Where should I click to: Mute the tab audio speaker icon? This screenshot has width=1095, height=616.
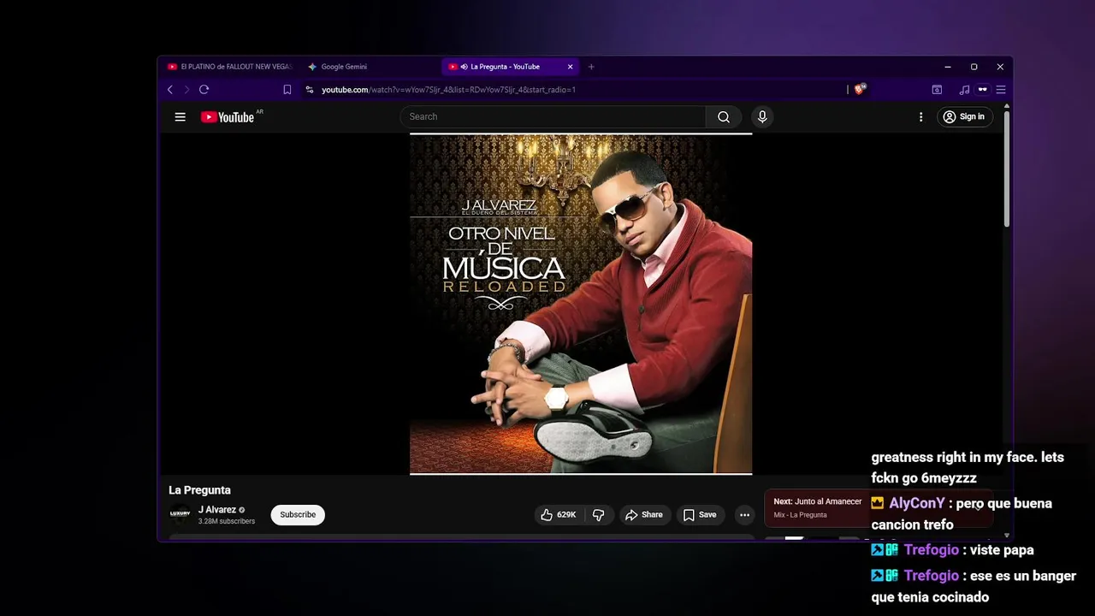464,67
